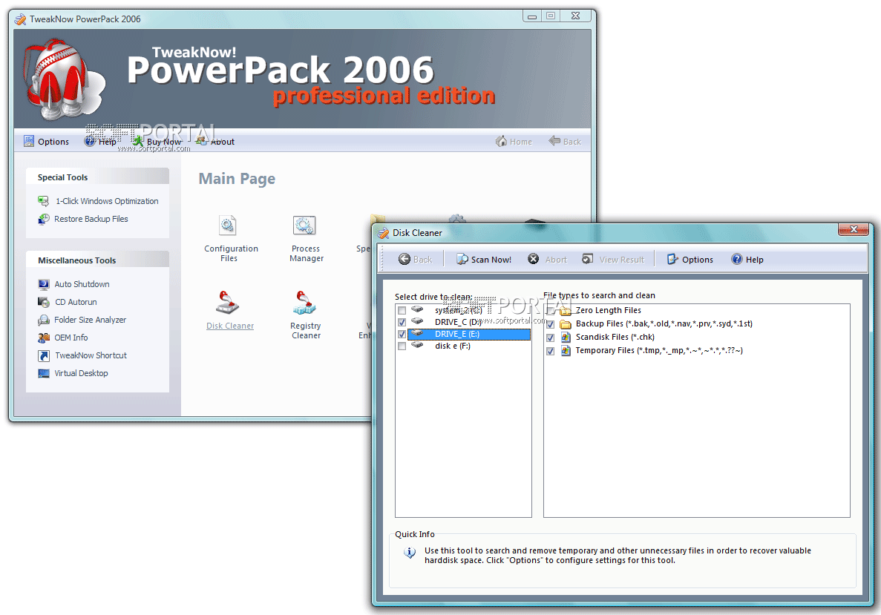Click View Result in Disk Cleaner

tap(613, 260)
